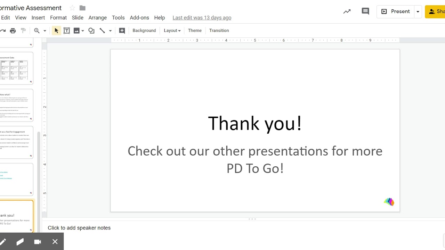Open the zoom dropdown arrow
Viewport: 445px width, 250px height.
(x=44, y=31)
